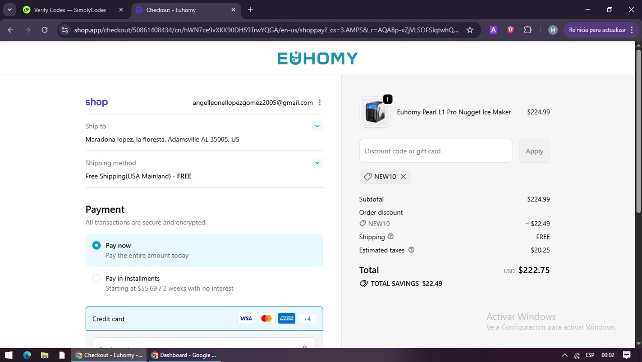Screen dimensions: 642x362
Task: Click the Discount code or gift card field
Action: [436, 151]
